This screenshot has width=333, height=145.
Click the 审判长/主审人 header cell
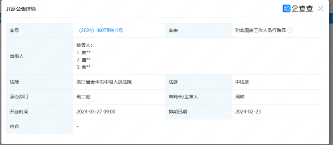(x=198, y=97)
